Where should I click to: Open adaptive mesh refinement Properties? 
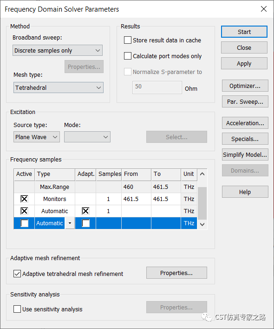176,273
